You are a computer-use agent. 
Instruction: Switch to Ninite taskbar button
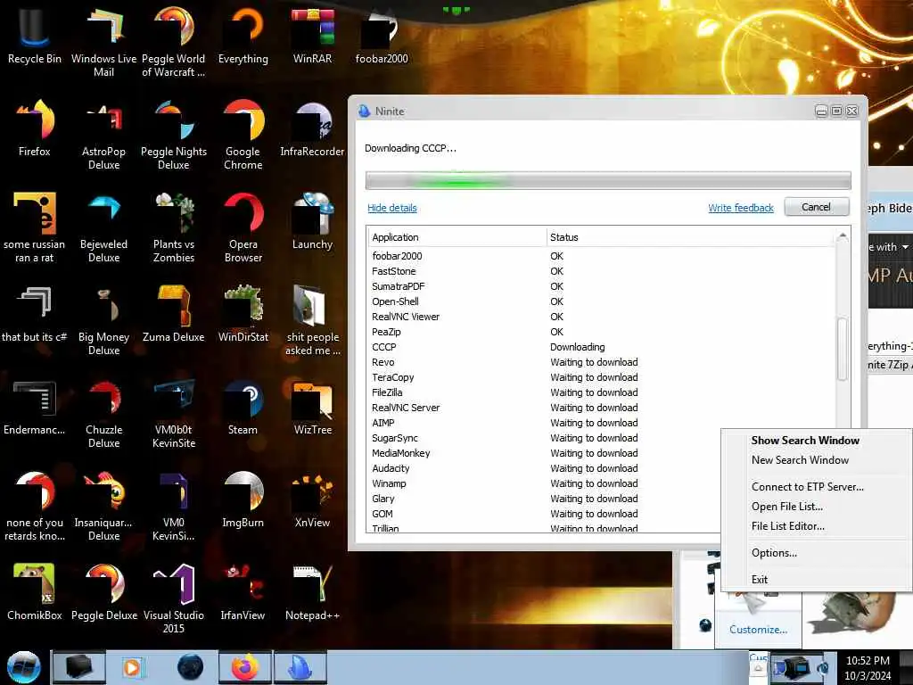tap(300, 667)
